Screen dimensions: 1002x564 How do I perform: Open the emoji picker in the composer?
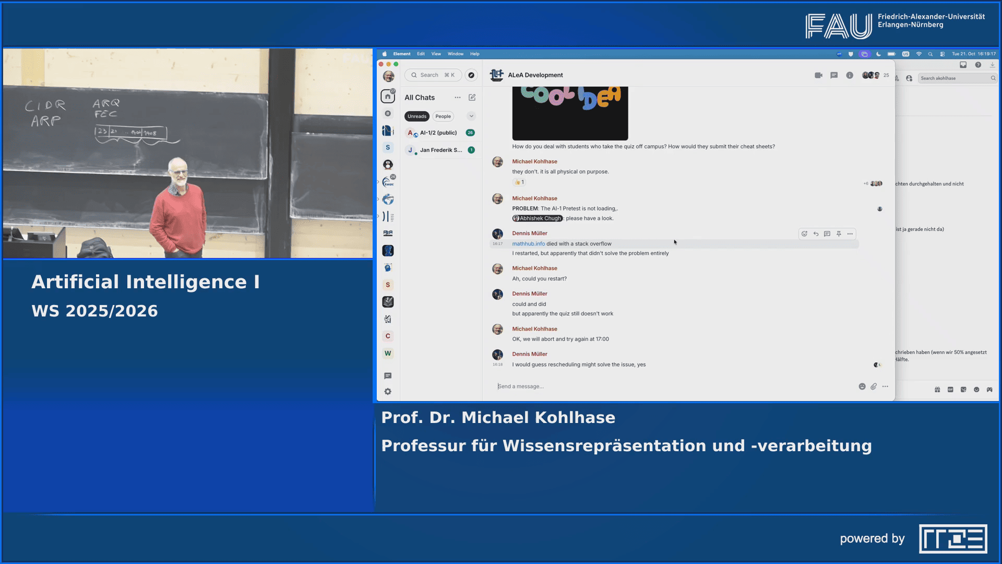[861, 386]
